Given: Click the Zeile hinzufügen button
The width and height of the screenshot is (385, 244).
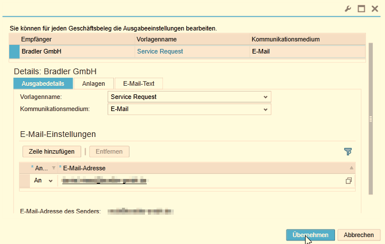Looking at the screenshot, I should (52, 151).
